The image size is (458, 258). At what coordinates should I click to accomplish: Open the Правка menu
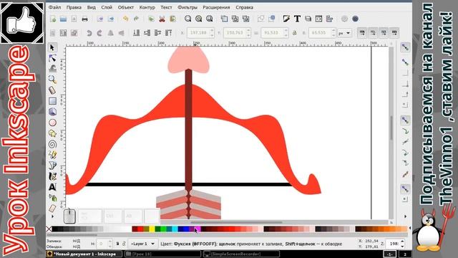click(x=74, y=7)
